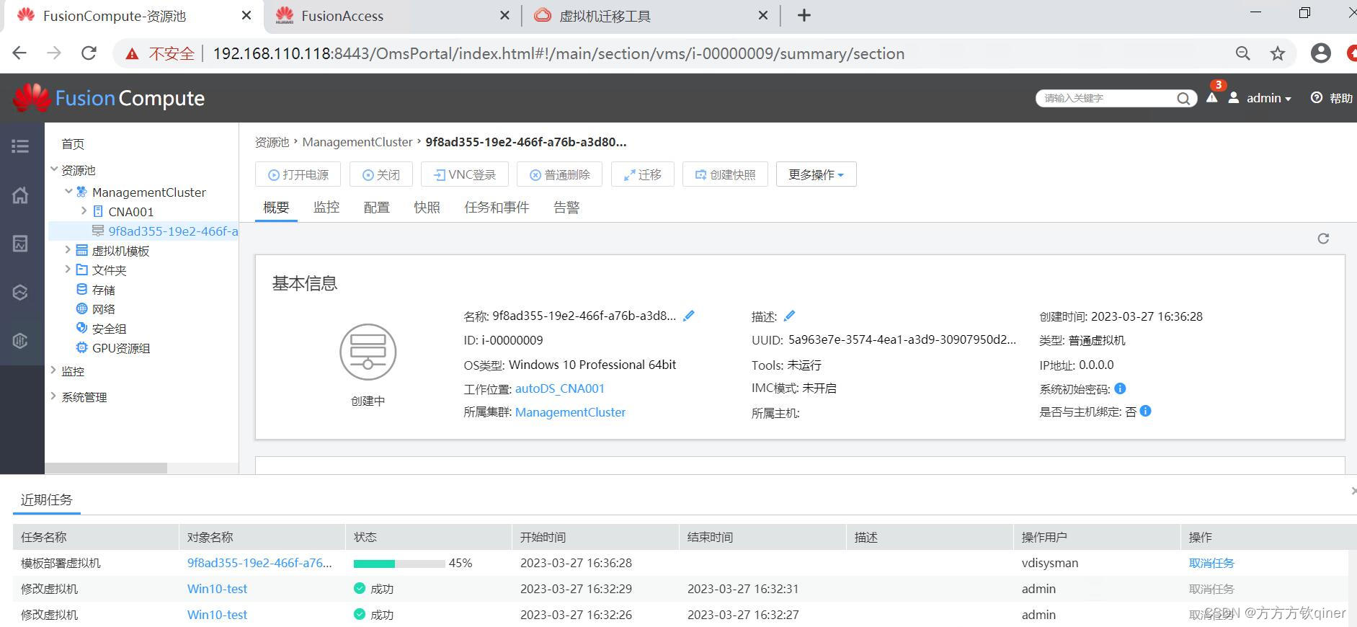Open the 9f8ad355 object link in tasks
Viewport: 1357px width, 627px height.
pyautogui.click(x=259, y=563)
